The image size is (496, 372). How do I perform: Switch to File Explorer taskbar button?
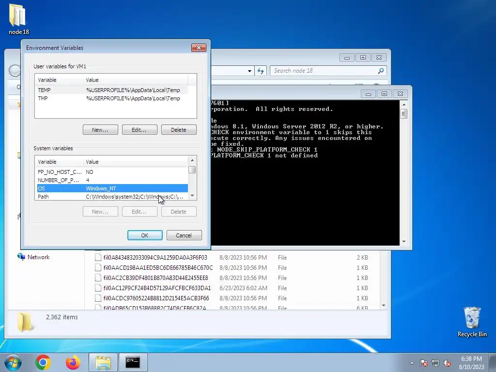pyautogui.click(x=103, y=362)
